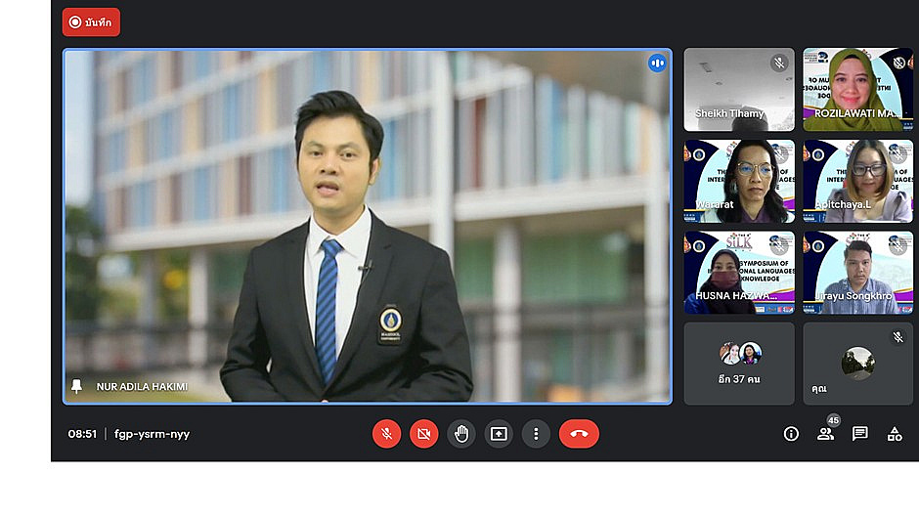Screen dimensions: 919x517
Task: Leave the call with red hang-up button
Action: pyautogui.click(x=579, y=434)
